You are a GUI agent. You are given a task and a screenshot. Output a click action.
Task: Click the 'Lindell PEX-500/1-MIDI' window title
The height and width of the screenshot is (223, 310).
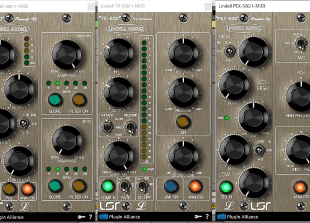[242, 6]
